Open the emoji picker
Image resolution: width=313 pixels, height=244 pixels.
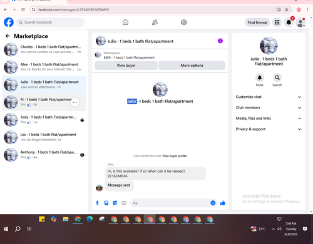click(213, 203)
